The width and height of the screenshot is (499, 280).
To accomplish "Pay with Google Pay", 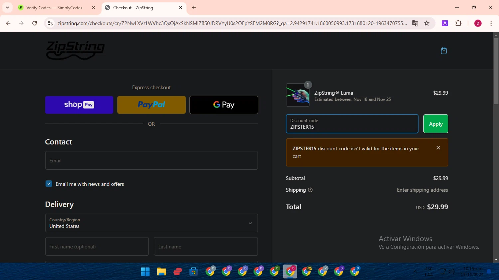I will coord(224,105).
